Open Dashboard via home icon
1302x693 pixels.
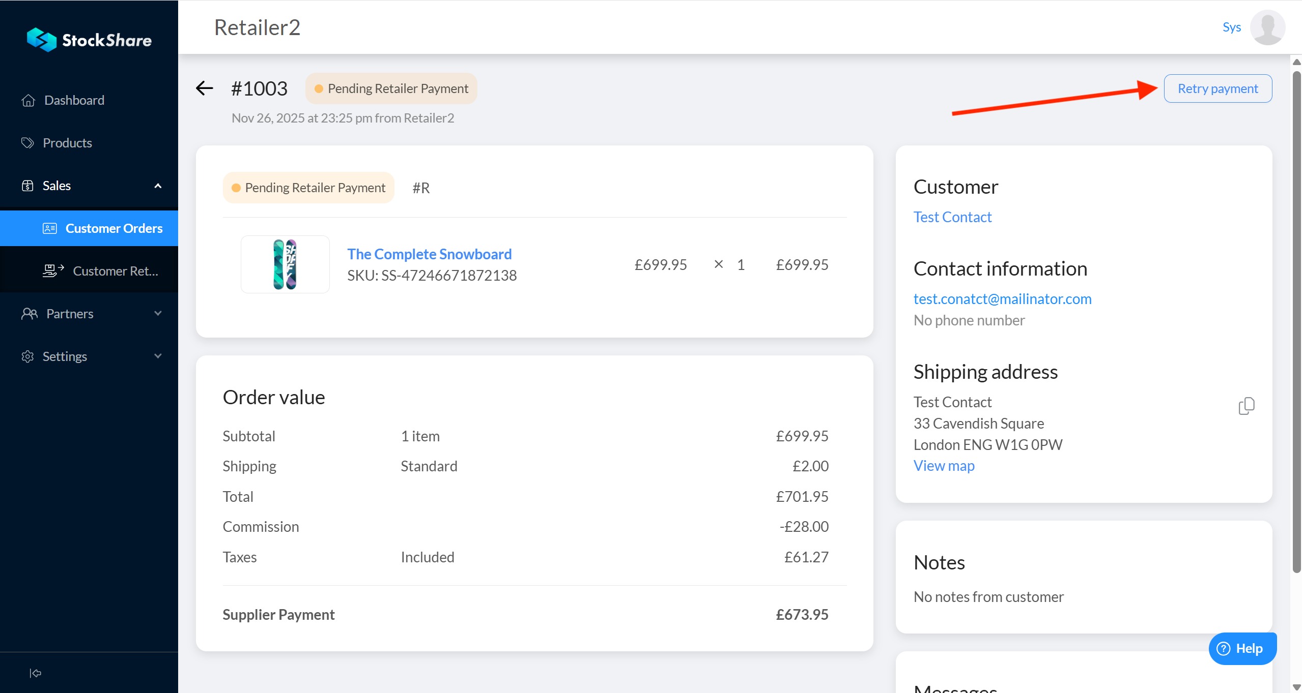point(29,100)
